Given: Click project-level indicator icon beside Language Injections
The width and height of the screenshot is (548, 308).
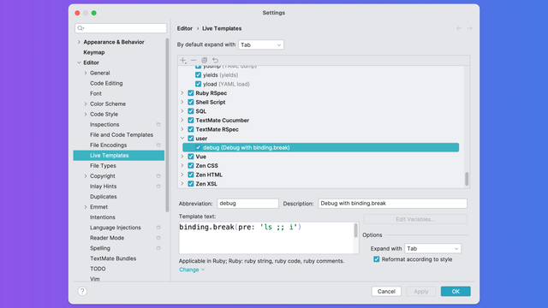Looking at the screenshot, I should coord(158,228).
